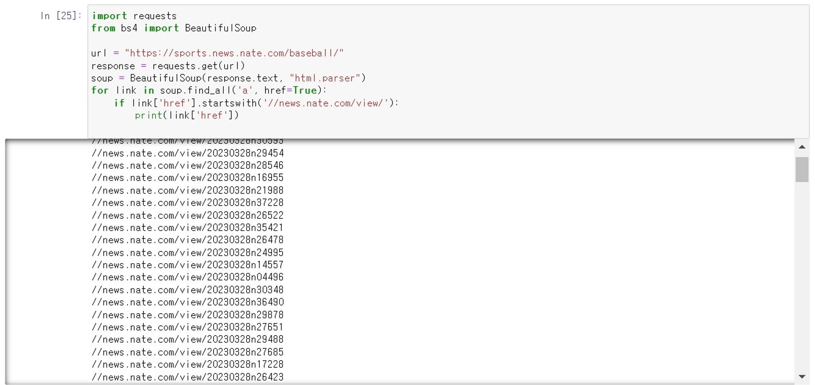The image size is (815, 385).
Task: Click output link 20230328n29488
Action: coord(188,339)
